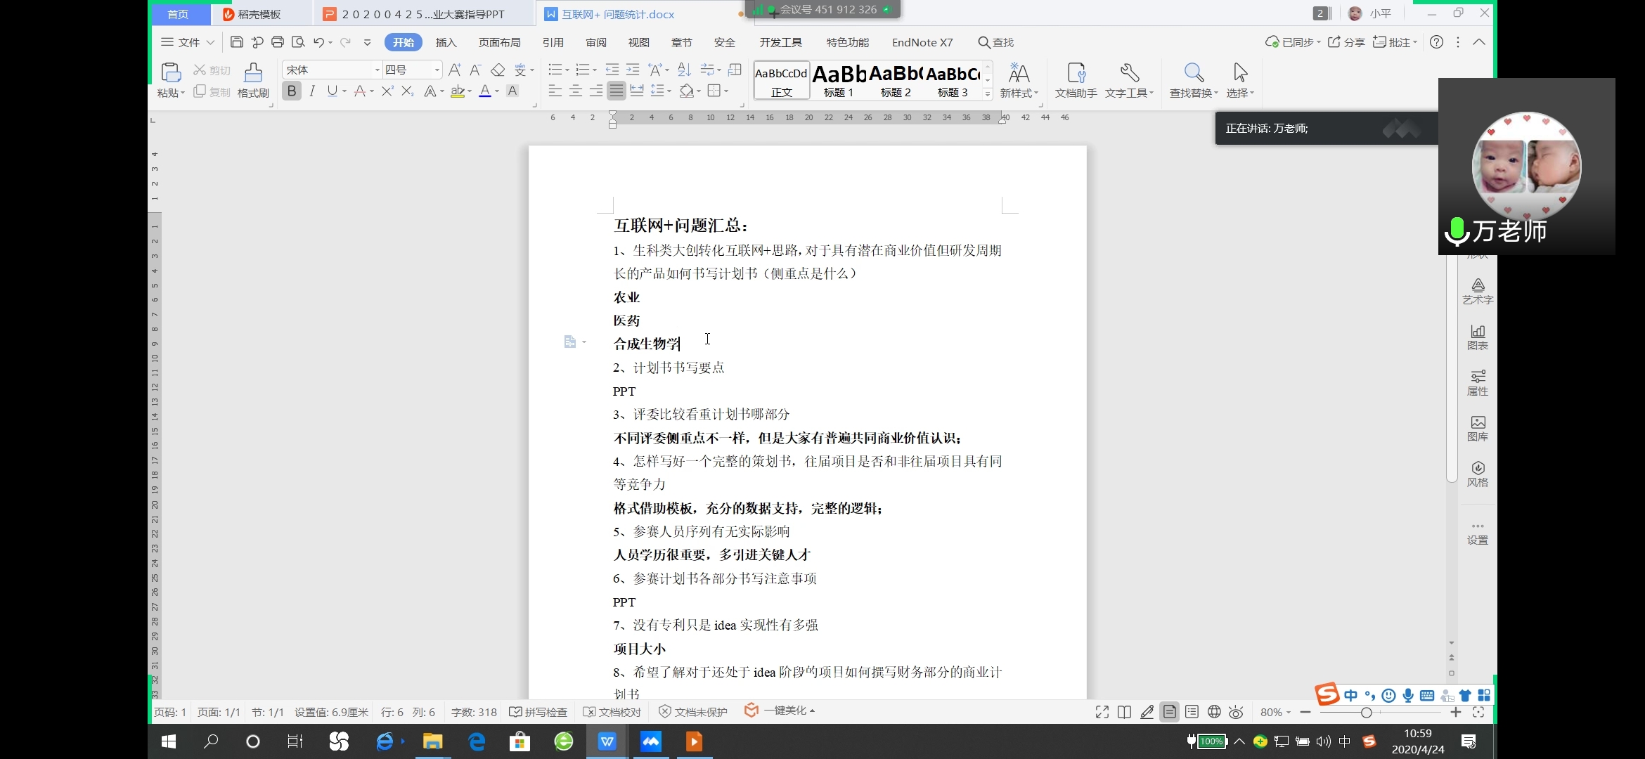Expand the font name dropdown 宋体

tap(377, 70)
